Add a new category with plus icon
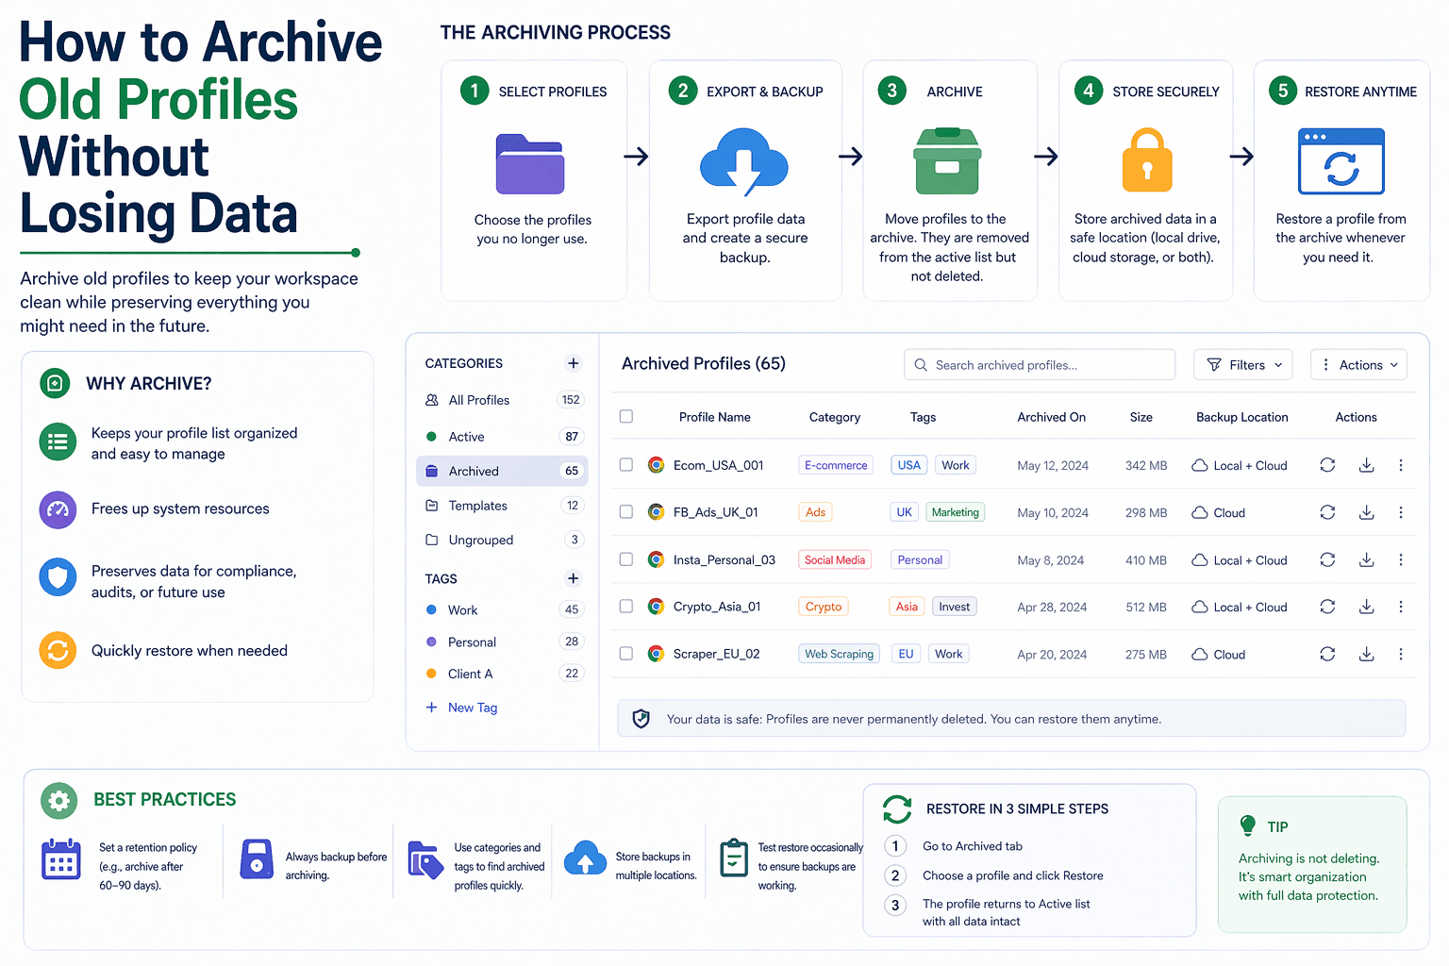The height and width of the screenshot is (966, 1449). pyautogui.click(x=573, y=363)
